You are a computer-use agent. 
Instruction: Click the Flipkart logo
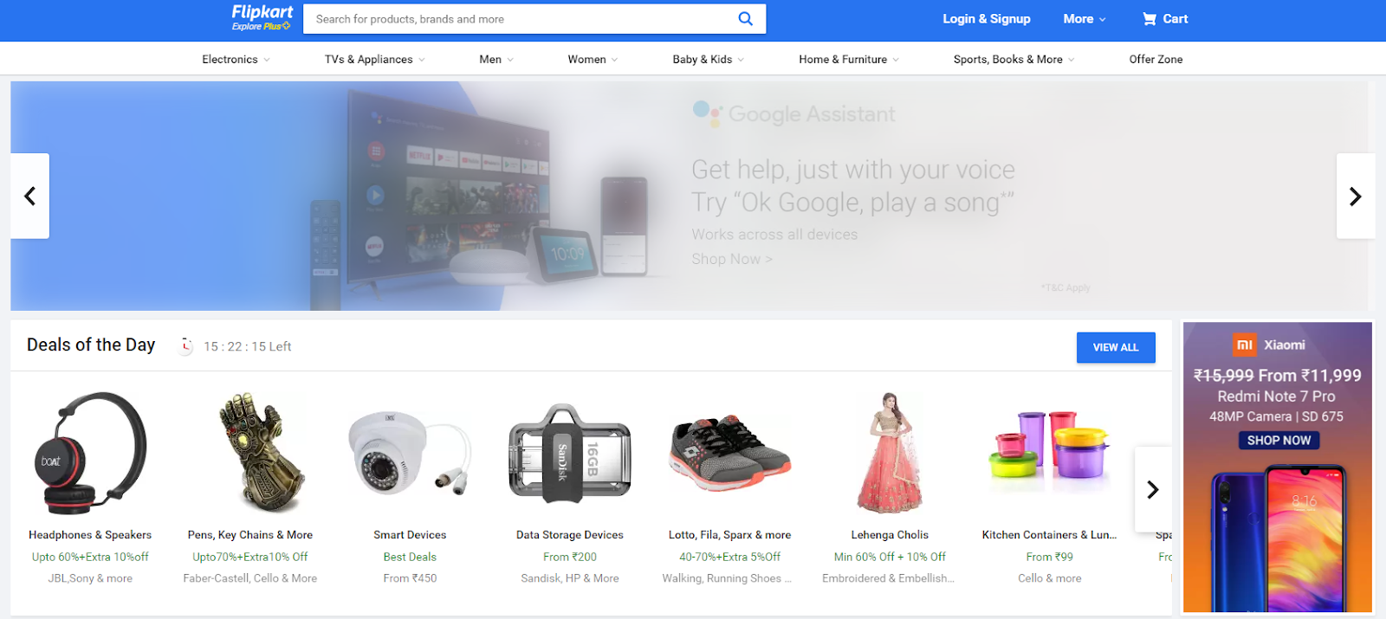262,12
